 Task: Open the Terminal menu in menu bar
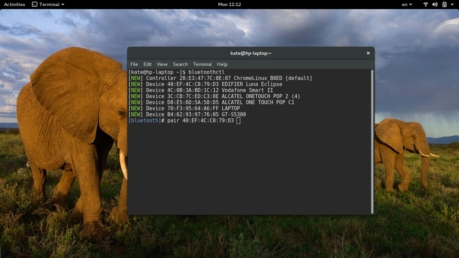202,64
